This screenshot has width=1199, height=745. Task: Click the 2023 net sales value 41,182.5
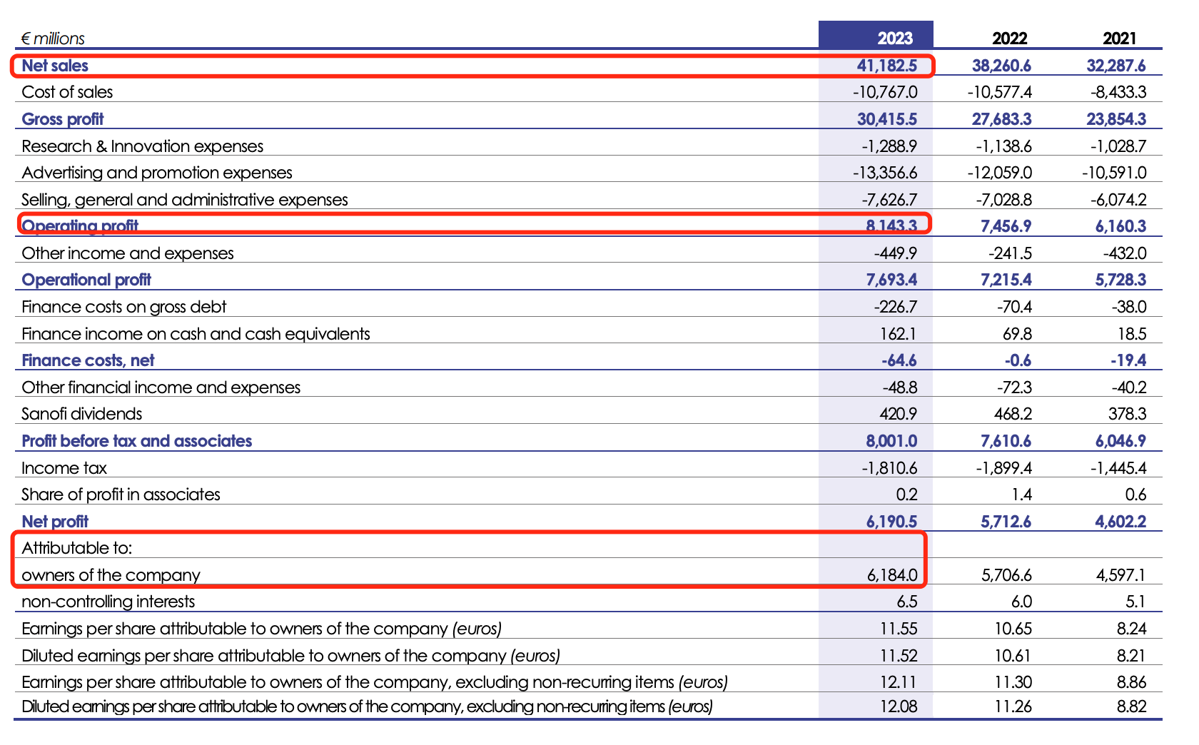click(887, 66)
